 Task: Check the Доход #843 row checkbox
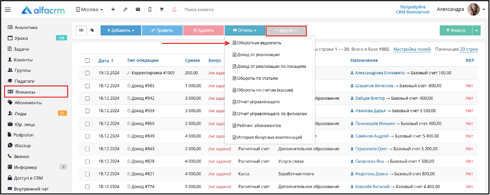point(88,149)
